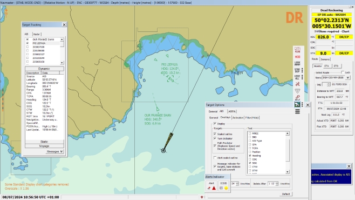Open the route Name dropdown
The image size is (355, 200).
(348, 77)
